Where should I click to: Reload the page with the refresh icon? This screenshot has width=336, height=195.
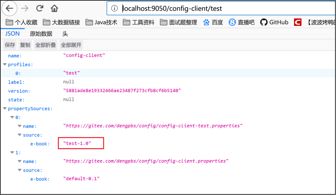pyautogui.click(x=40, y=8)
